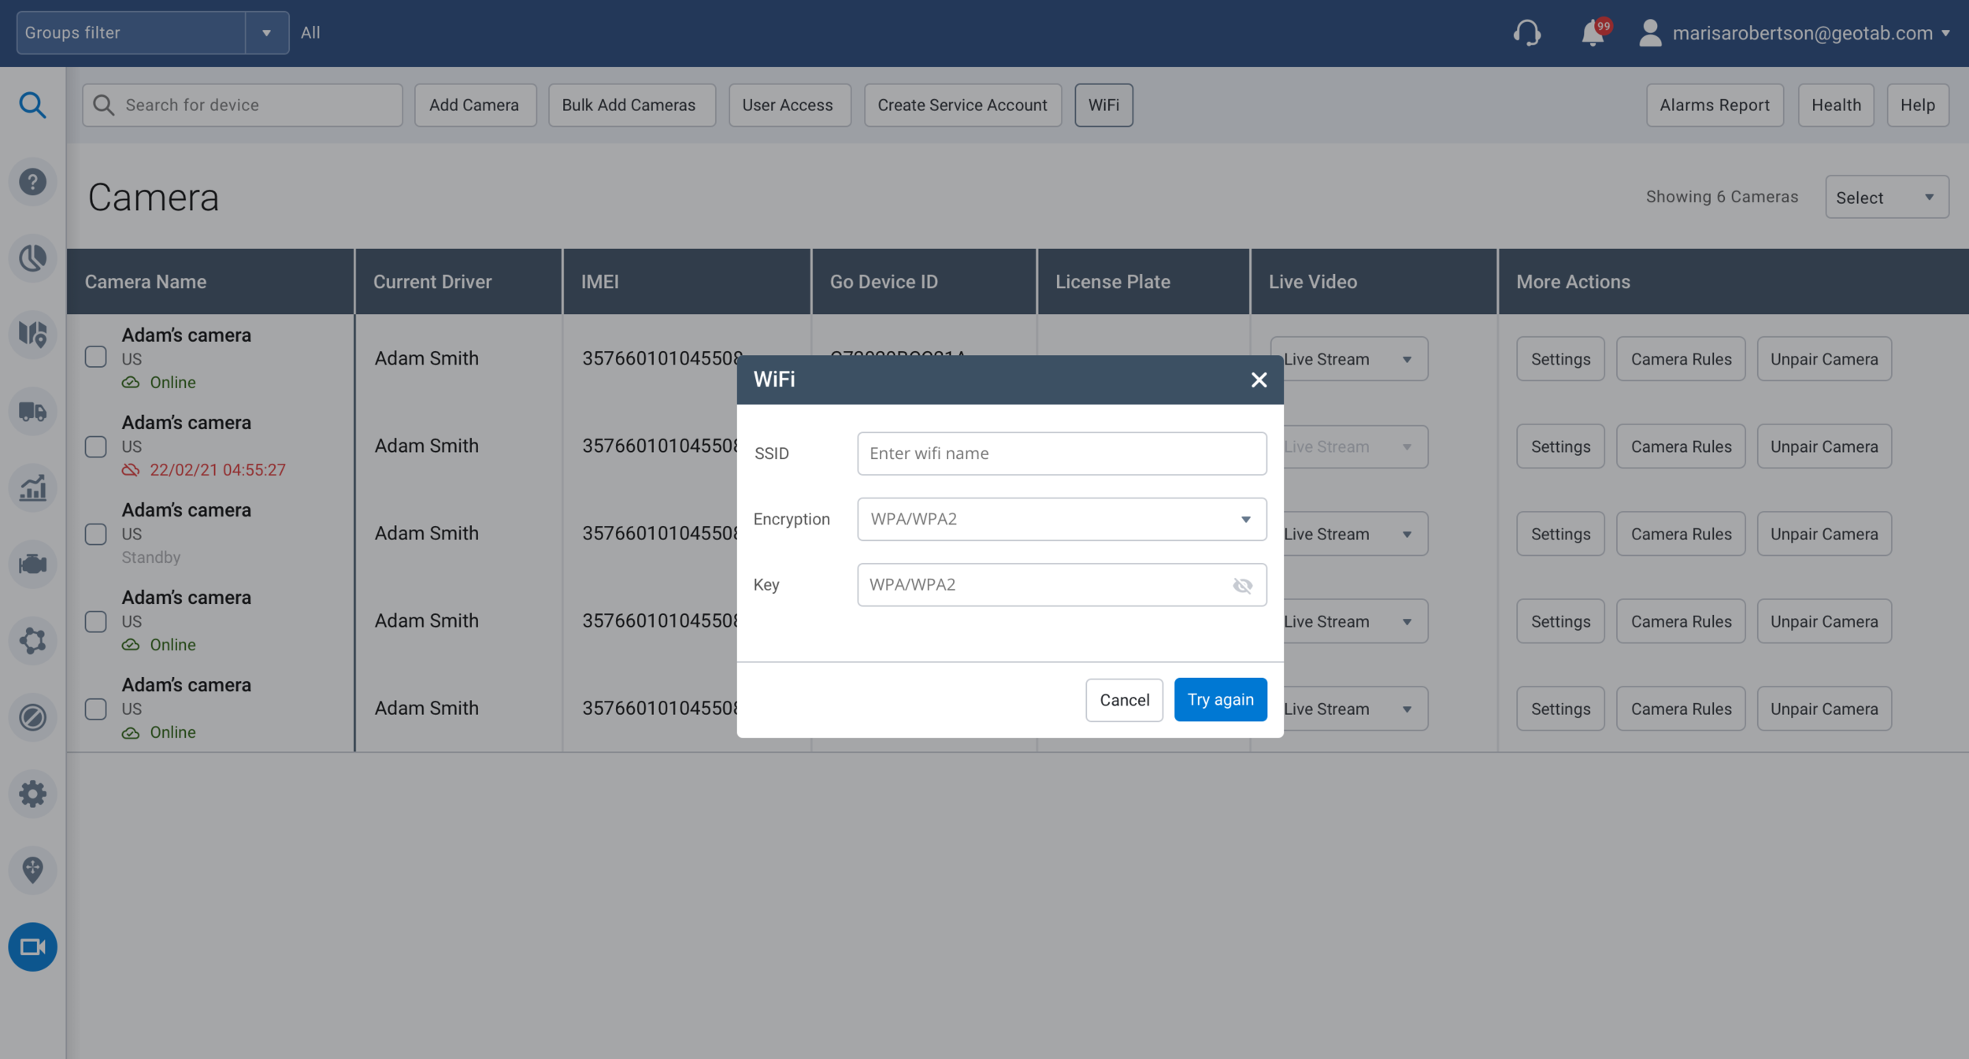Open the notifications bell icon
This screenshot has height=1059, width=1969.
1593,33
